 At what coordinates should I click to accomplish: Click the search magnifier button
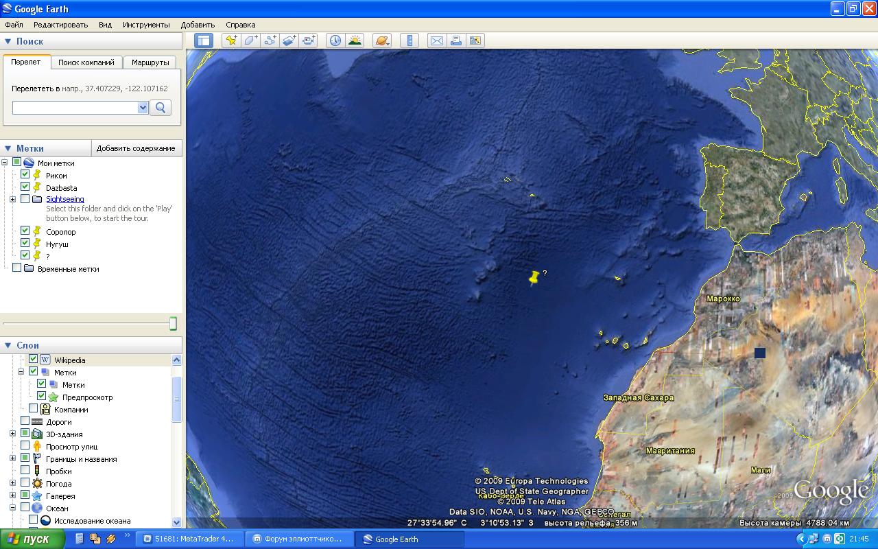tap(160, 108)
